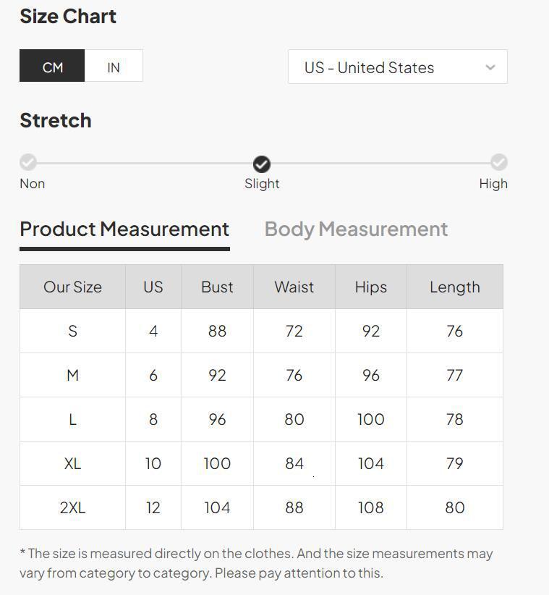Click the Length column header

click(x=454, y=287)
